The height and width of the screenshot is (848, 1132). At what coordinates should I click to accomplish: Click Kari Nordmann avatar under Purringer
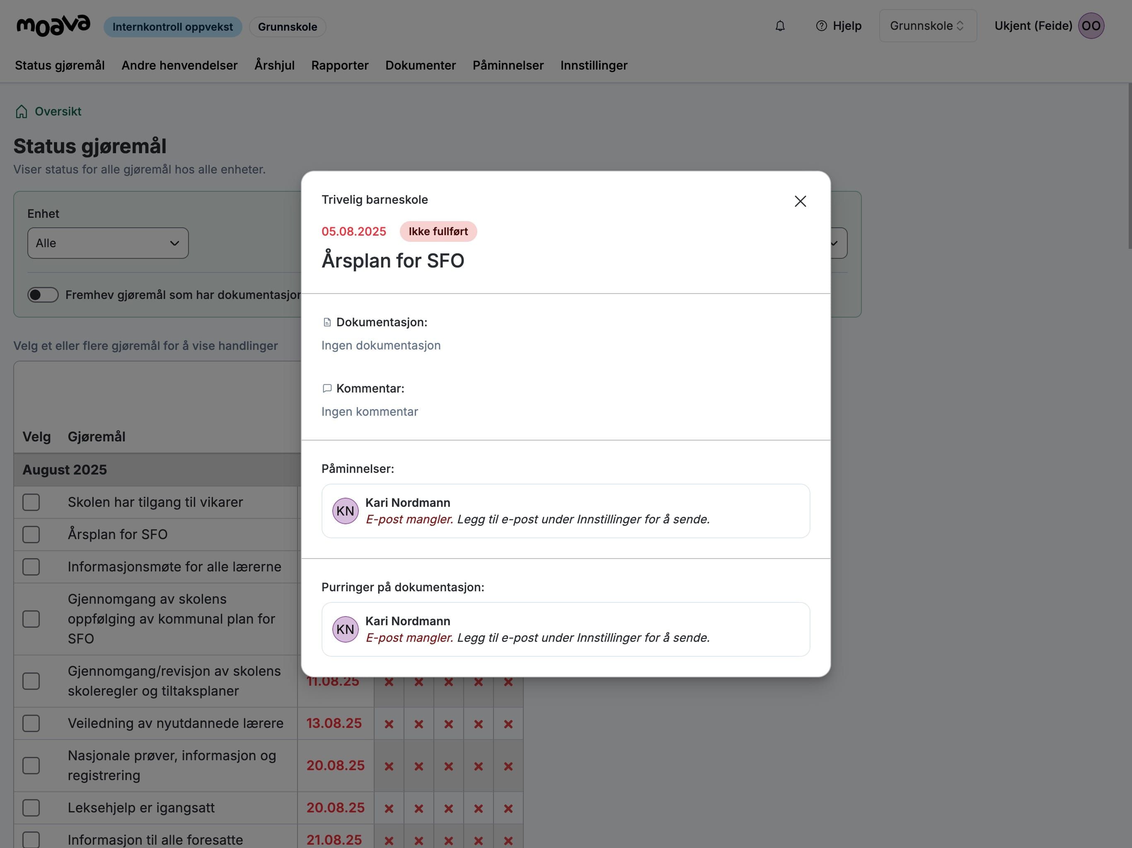345,629
